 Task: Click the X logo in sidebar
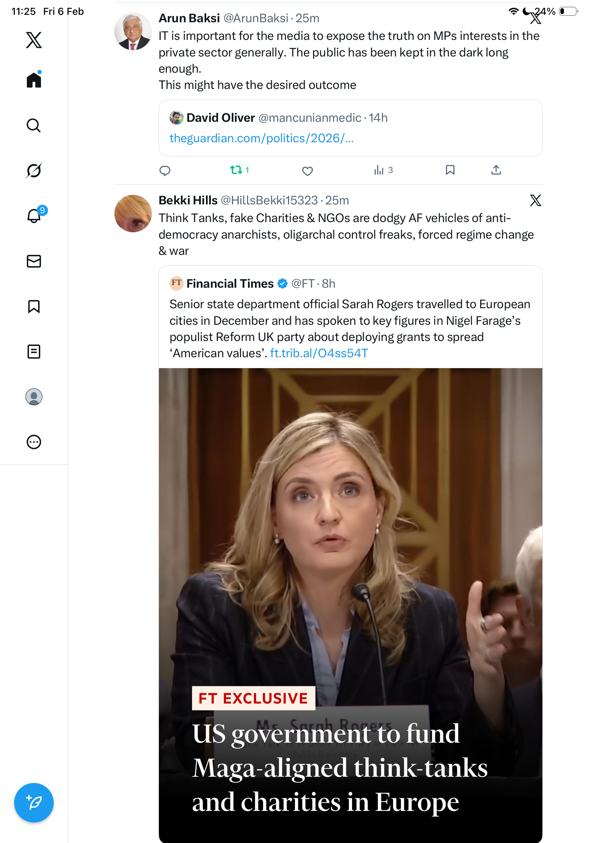(x=34, y=40)
